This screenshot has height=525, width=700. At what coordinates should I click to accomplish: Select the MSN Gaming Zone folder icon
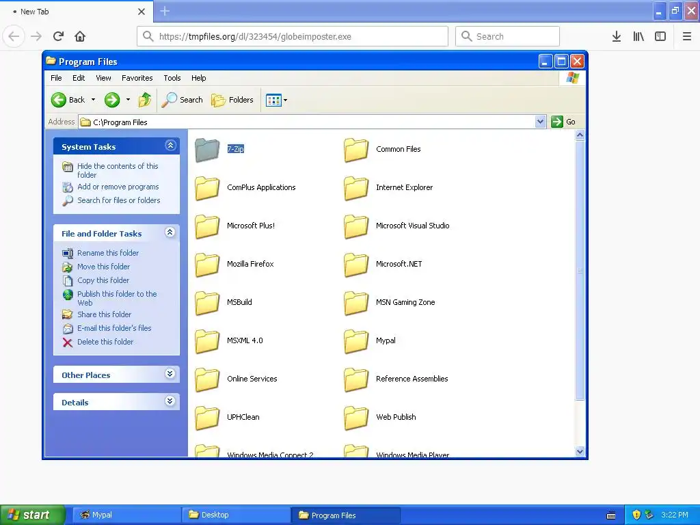coord(356,303)
